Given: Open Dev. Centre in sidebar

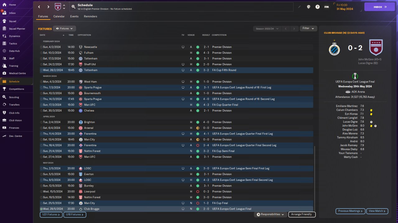Looking at the screenshot, I should pos(16,136).
